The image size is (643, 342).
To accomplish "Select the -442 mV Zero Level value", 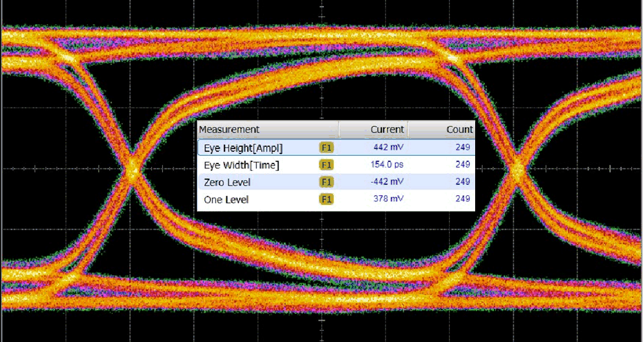I will [x=387, y=182].
